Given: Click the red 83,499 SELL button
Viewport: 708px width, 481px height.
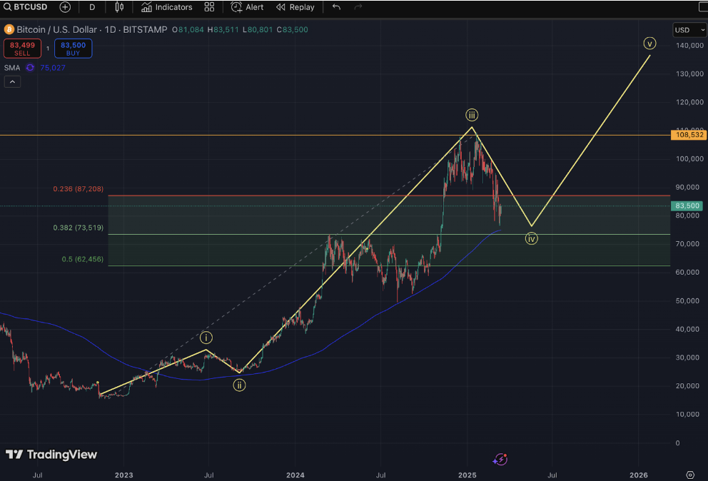Looking at the screenshot, I should [x=22, y=49].
